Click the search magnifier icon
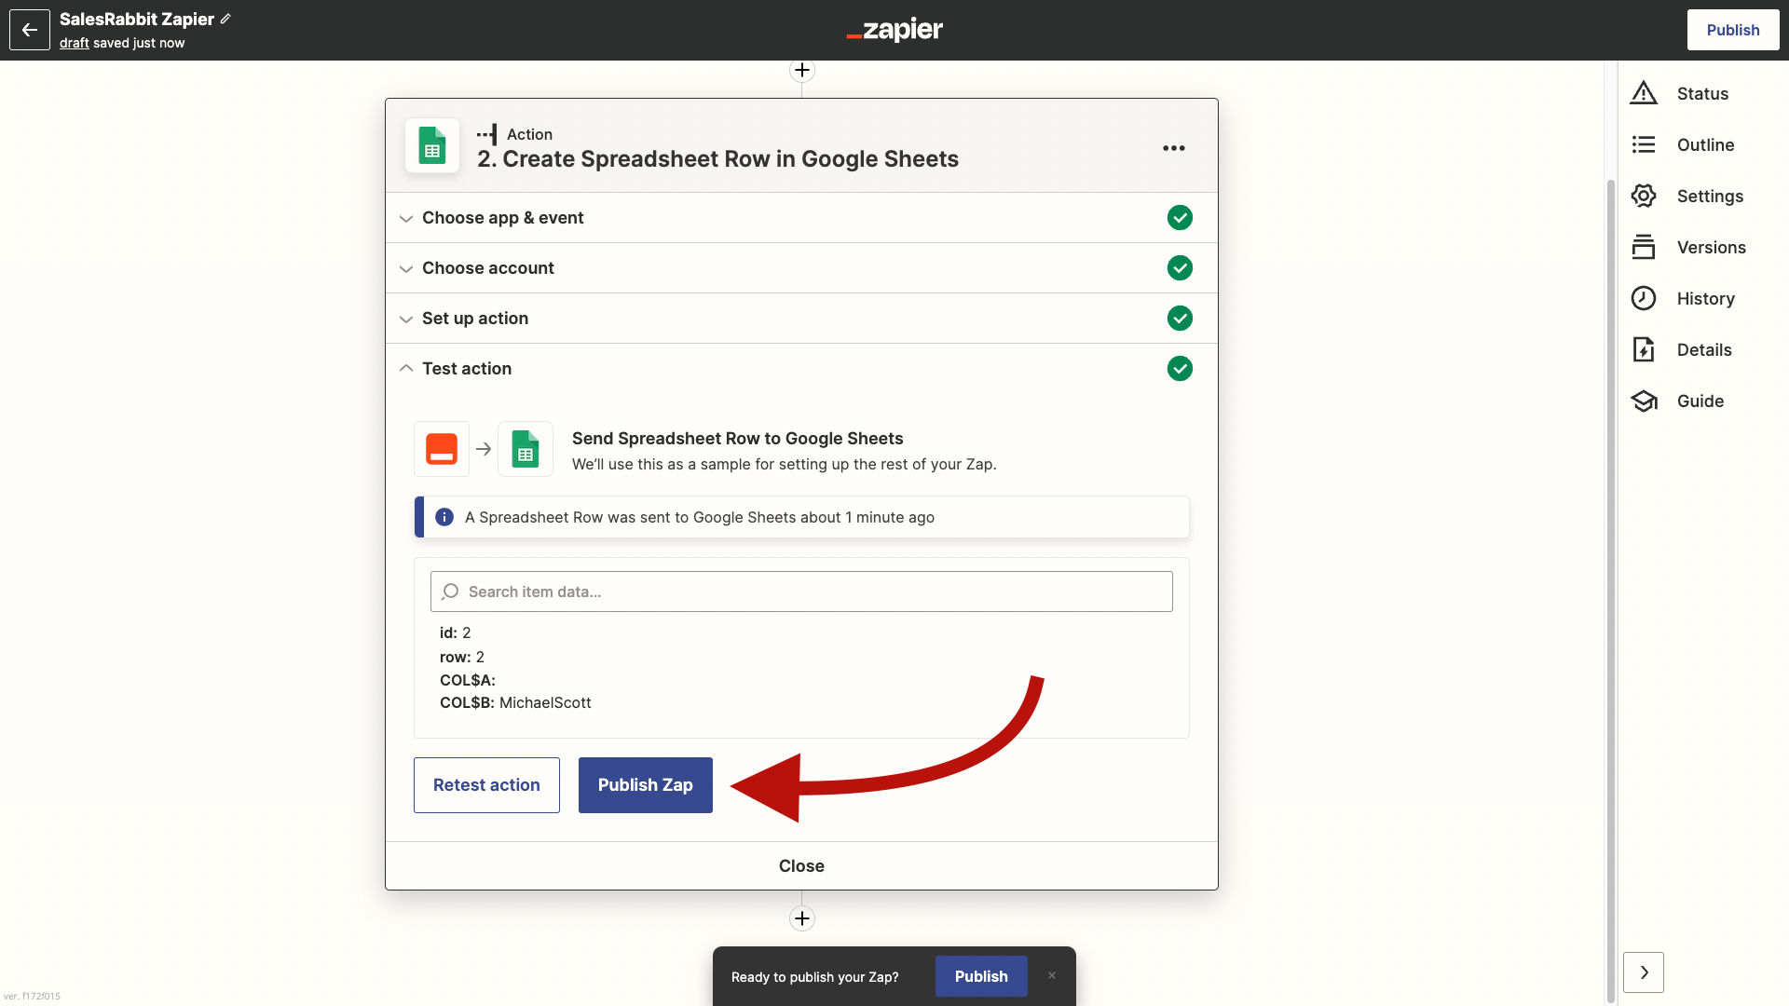The height and width of the screenshot is (1006, 1789). coord(450,591)
